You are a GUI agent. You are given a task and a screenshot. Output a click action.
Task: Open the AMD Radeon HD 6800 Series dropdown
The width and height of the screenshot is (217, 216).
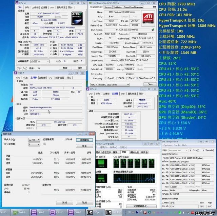click(110, 84)
